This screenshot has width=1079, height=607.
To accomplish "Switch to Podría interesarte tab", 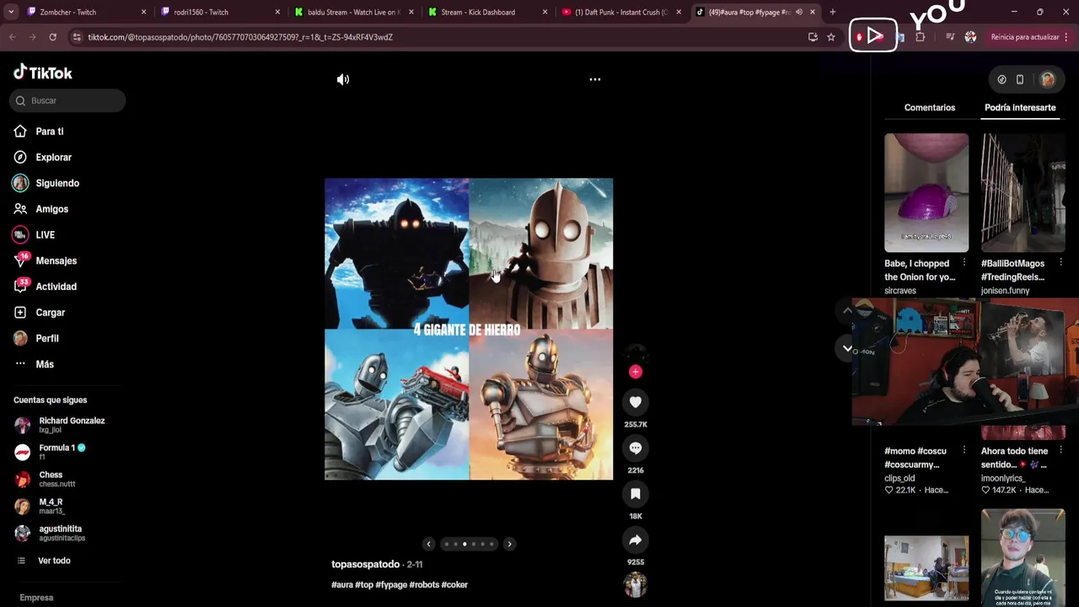I will (1020, 108).
